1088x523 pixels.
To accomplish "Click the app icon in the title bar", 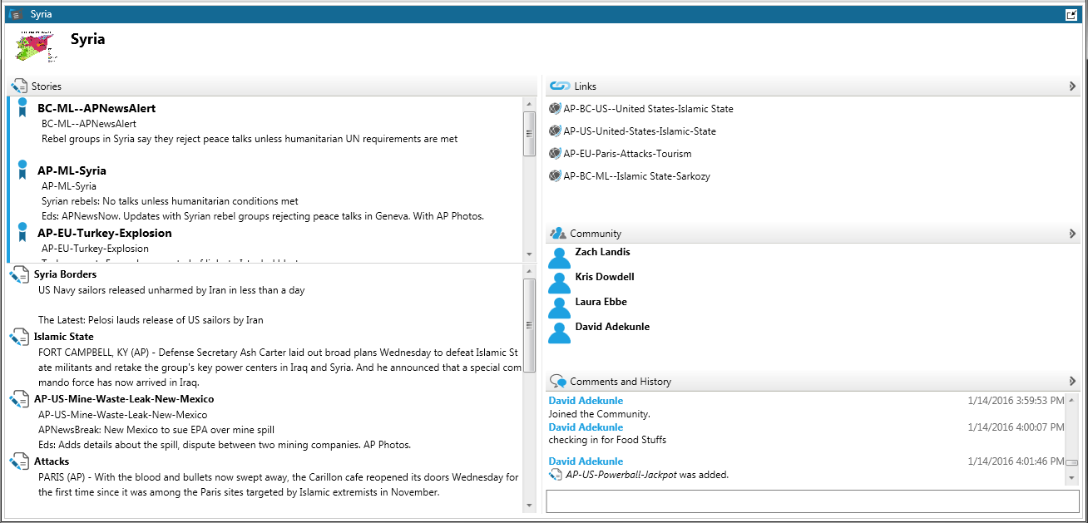I will click(x=16, y=14).
